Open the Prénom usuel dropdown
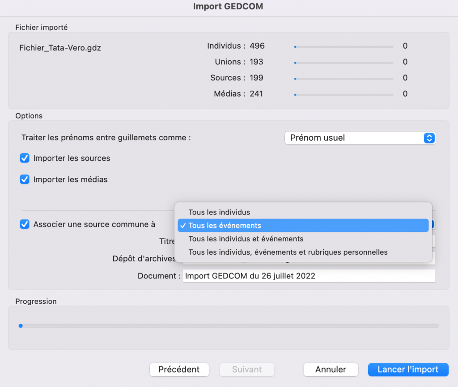The image size is (458, 387). pyautogui.click(x=360, y=138)
